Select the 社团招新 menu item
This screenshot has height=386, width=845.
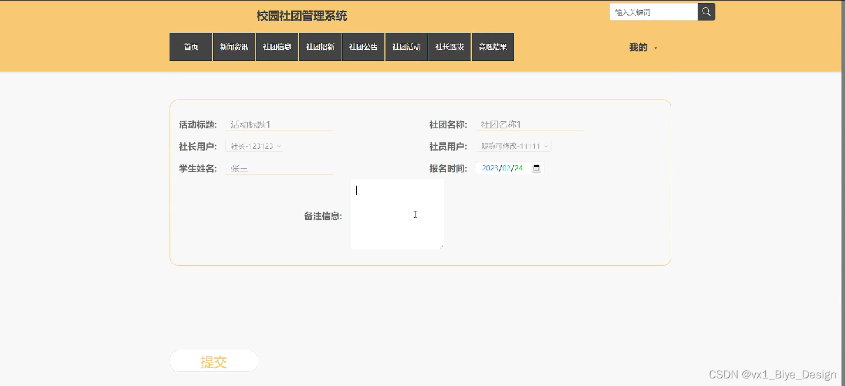[320, 47]
